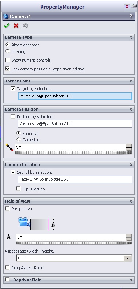Collapse the Camera Type section

[131, 38]
